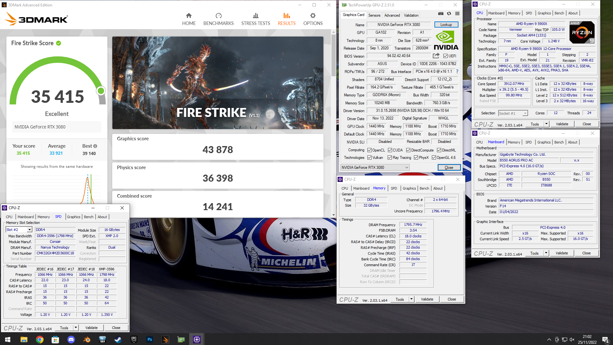
Task: Open Steam from taskbar
Action: point(118,339)
